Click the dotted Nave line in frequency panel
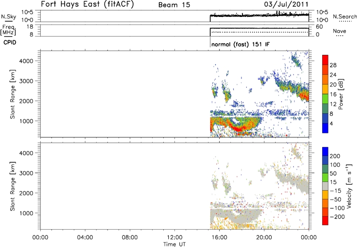The height and width of the screenshot is (247, 357). [x=260, y=32]
